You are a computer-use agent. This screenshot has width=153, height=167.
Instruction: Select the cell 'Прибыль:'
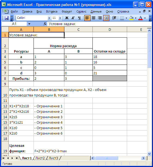(21, 78)
